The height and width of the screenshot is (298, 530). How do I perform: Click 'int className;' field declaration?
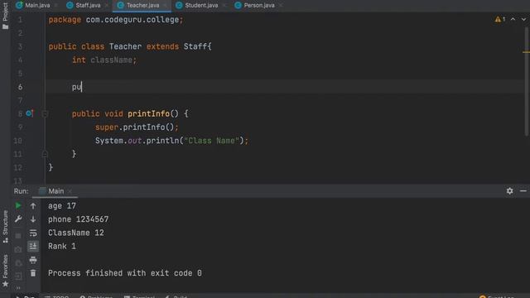104,60
